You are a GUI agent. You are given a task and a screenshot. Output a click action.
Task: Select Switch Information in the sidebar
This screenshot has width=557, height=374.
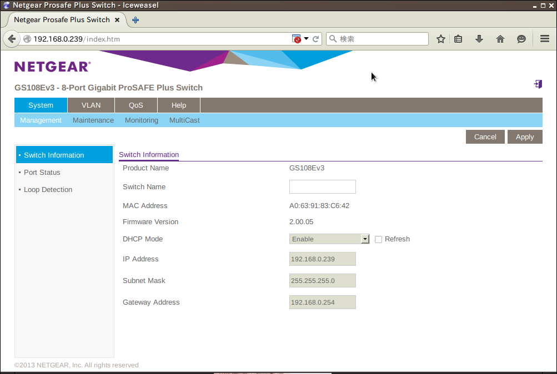tap(64, 155)
